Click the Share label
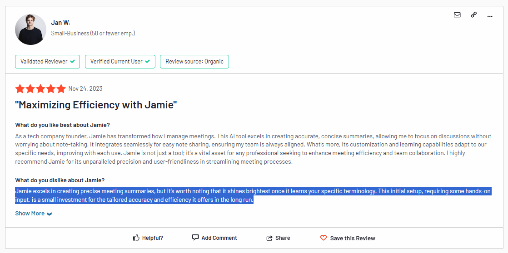The height and width of the screenshot is (253, 508). click(283, 238)
